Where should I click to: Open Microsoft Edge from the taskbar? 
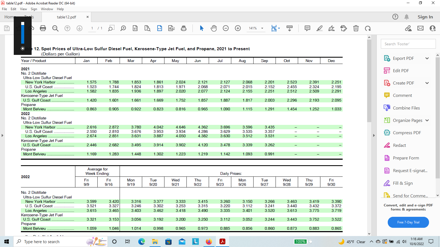pyautogui.click(x=141, y=242)
